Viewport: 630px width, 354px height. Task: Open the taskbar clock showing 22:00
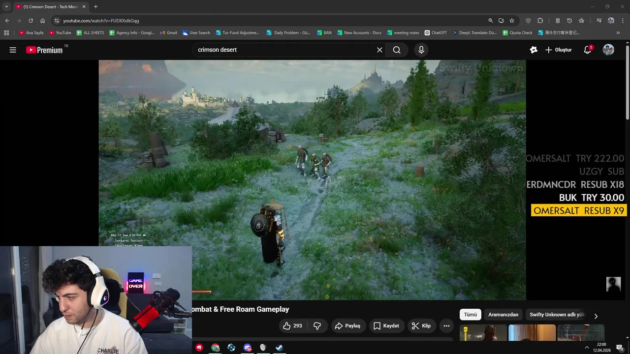click(x=601, y=347)
